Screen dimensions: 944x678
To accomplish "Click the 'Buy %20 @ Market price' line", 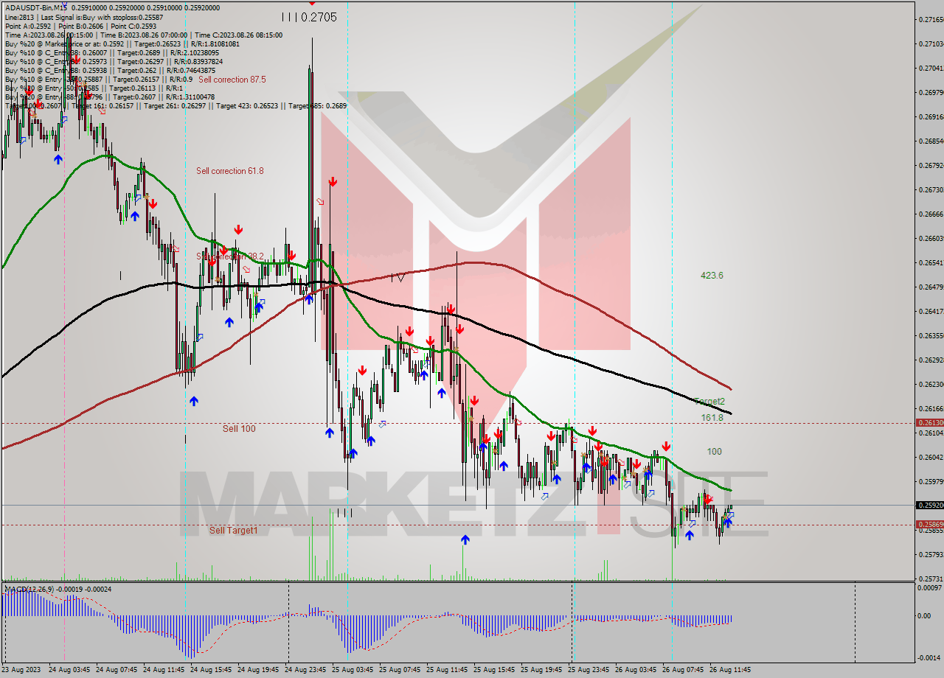I will coord(122,43).
